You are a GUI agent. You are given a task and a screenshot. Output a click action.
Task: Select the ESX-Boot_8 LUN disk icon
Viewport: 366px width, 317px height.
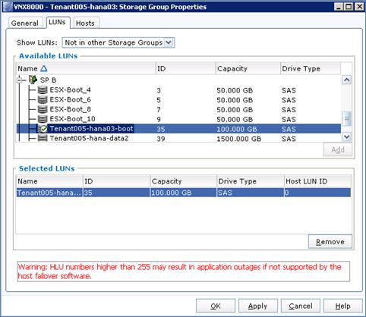click(43, 109)
